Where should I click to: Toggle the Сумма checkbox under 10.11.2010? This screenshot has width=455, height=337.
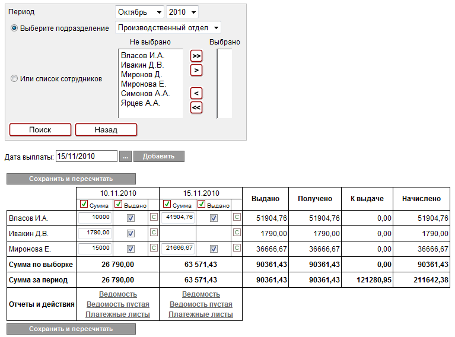click(x=84, y=204)
